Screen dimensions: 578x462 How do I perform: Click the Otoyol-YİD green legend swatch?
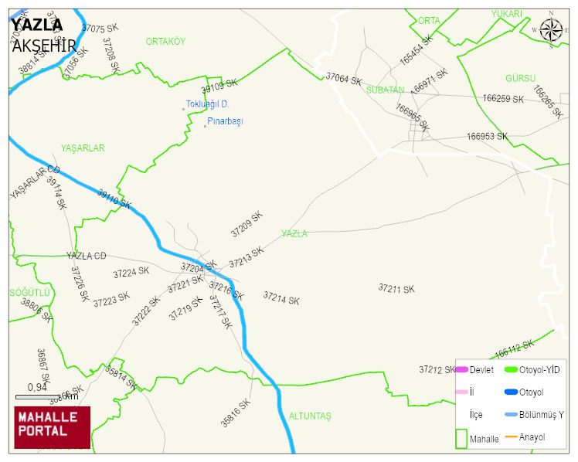pos(511,369)
